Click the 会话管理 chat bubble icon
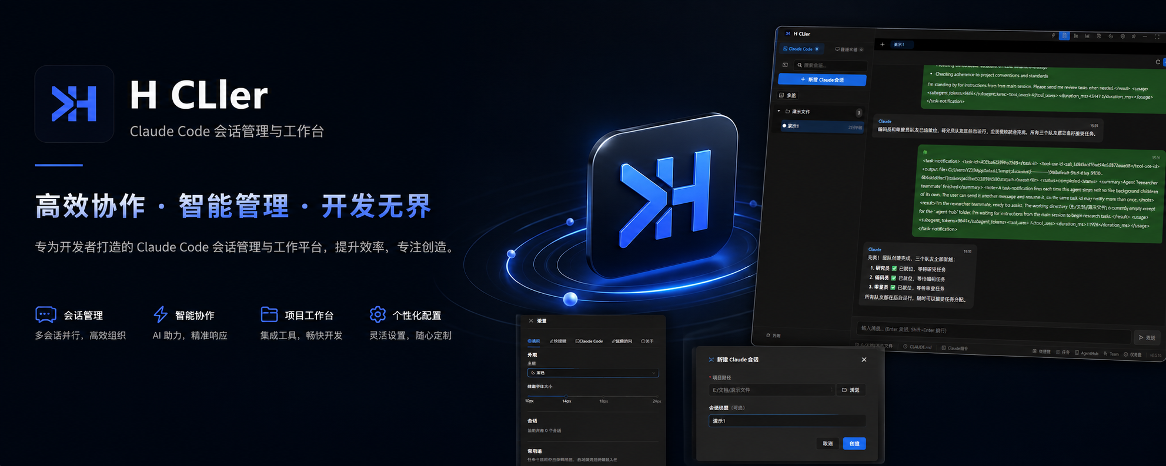 (46, 315)
